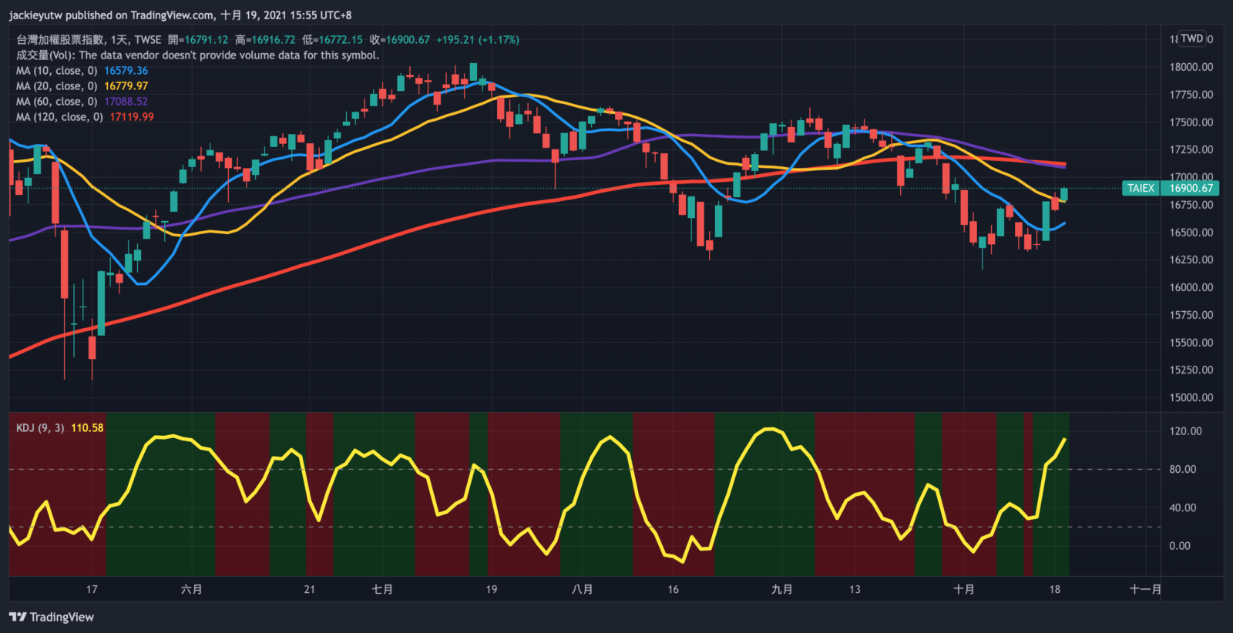
Task: Click the TAIEX symbol price tag
Action: tap(1141, 188)
